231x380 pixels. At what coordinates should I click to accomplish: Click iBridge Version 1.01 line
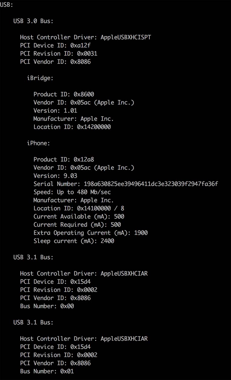coord(55,111)
